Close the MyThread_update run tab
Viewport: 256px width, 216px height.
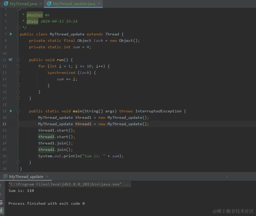[47, 177]
